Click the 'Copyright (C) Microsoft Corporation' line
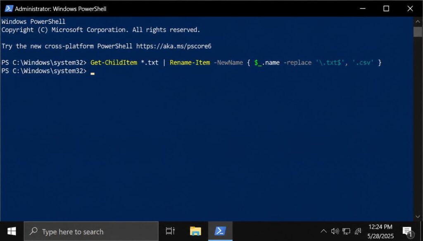 [101, 30]
